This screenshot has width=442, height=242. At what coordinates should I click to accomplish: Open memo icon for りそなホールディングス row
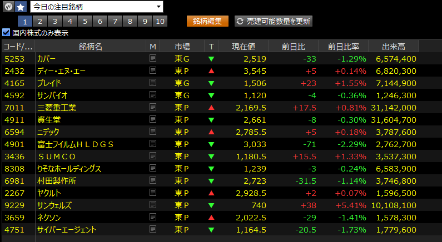pyautogui.click(x=153, y=168)
